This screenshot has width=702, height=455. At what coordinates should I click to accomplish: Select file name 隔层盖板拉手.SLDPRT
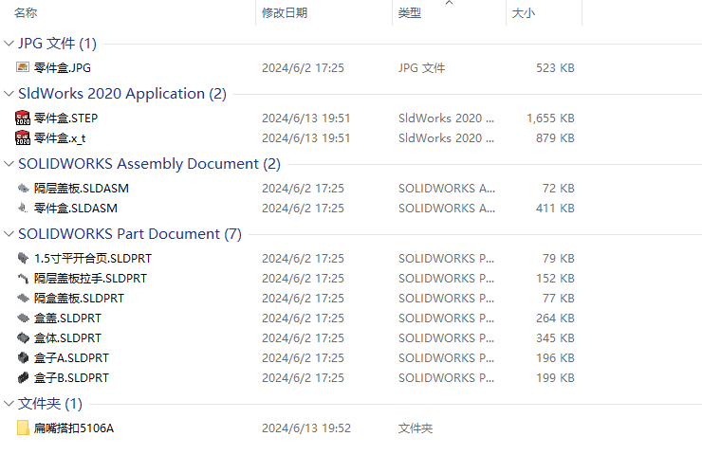point(90,279)
